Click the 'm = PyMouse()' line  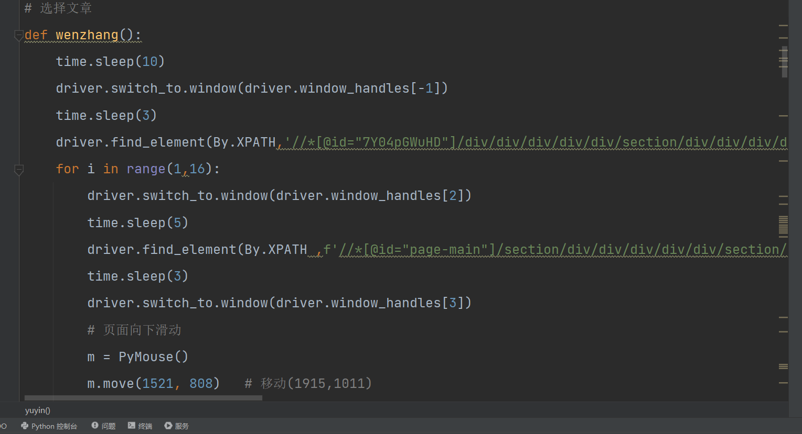point(137,357)
